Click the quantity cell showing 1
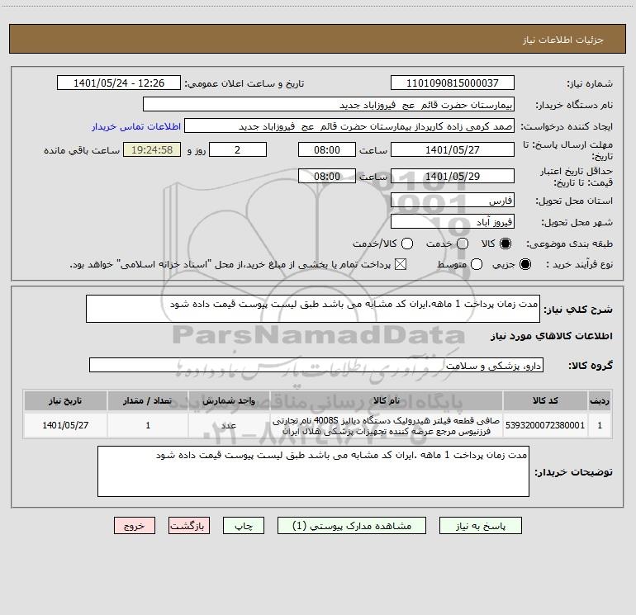Screen dimensions: 636x615 tap(148, 425)
